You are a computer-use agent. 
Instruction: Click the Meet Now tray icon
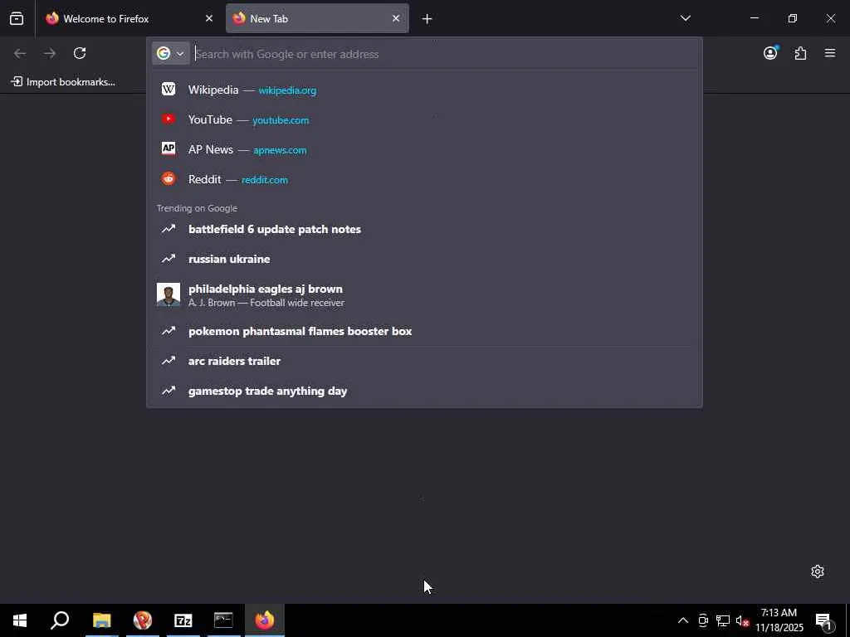point(703,620)
